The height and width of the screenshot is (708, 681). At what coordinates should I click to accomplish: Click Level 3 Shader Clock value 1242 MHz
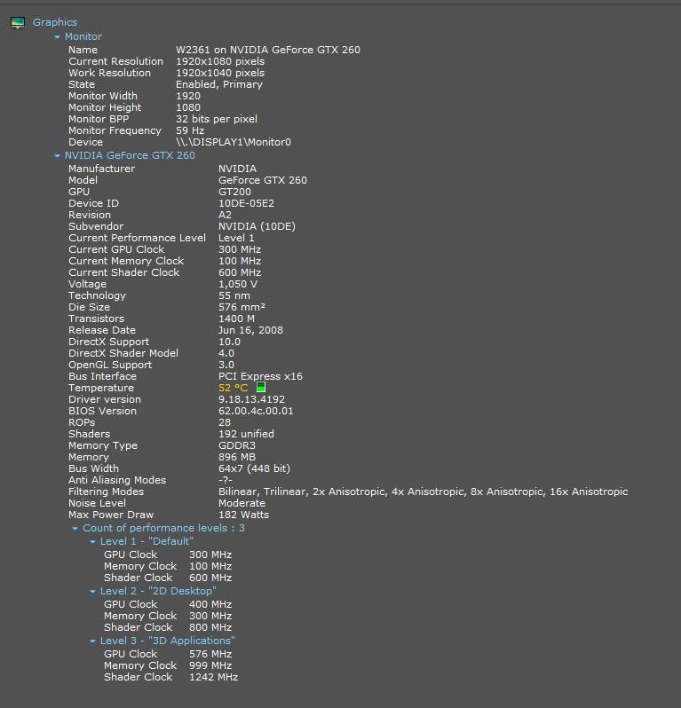pos(213,677)
